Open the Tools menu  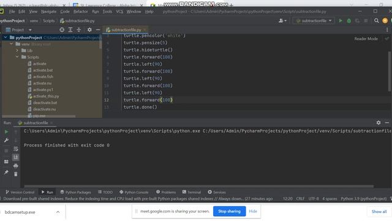[107, 12]
